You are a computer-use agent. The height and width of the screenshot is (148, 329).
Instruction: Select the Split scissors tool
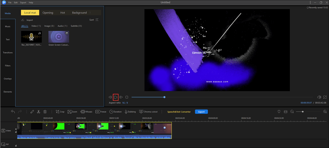coord(38,112)
